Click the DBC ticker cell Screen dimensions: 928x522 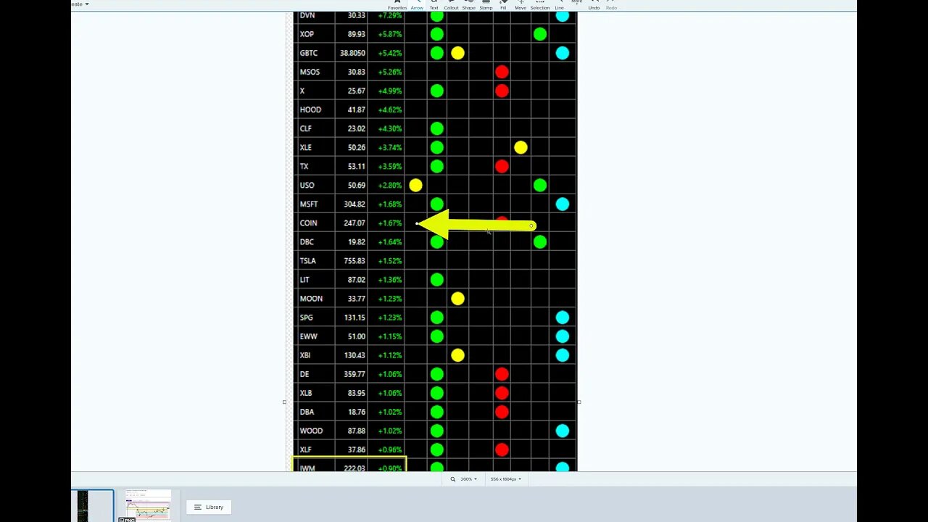(317, 241)
